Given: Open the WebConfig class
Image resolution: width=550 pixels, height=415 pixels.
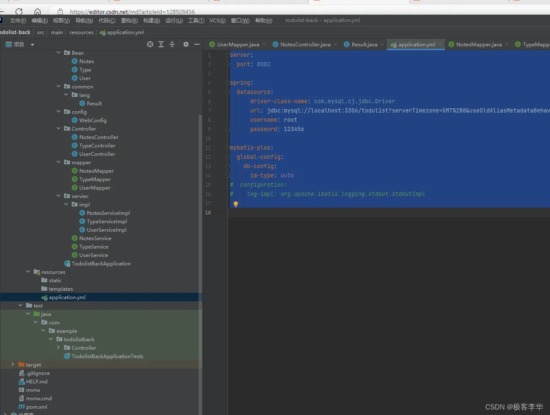Looking at the screenshot, I should 93,120.
